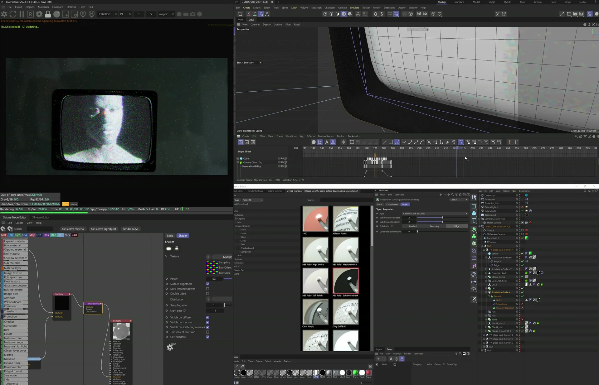Viewport: 599px width, 385px height.
Task: Open render settings clapper gear icon
Action: [582, 14]
